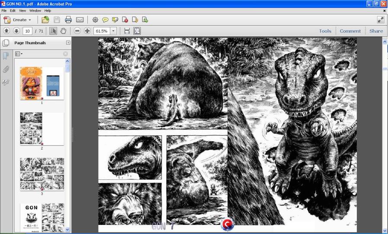
Task: Open the Bookmarks panel
Action: click(6, 55)
